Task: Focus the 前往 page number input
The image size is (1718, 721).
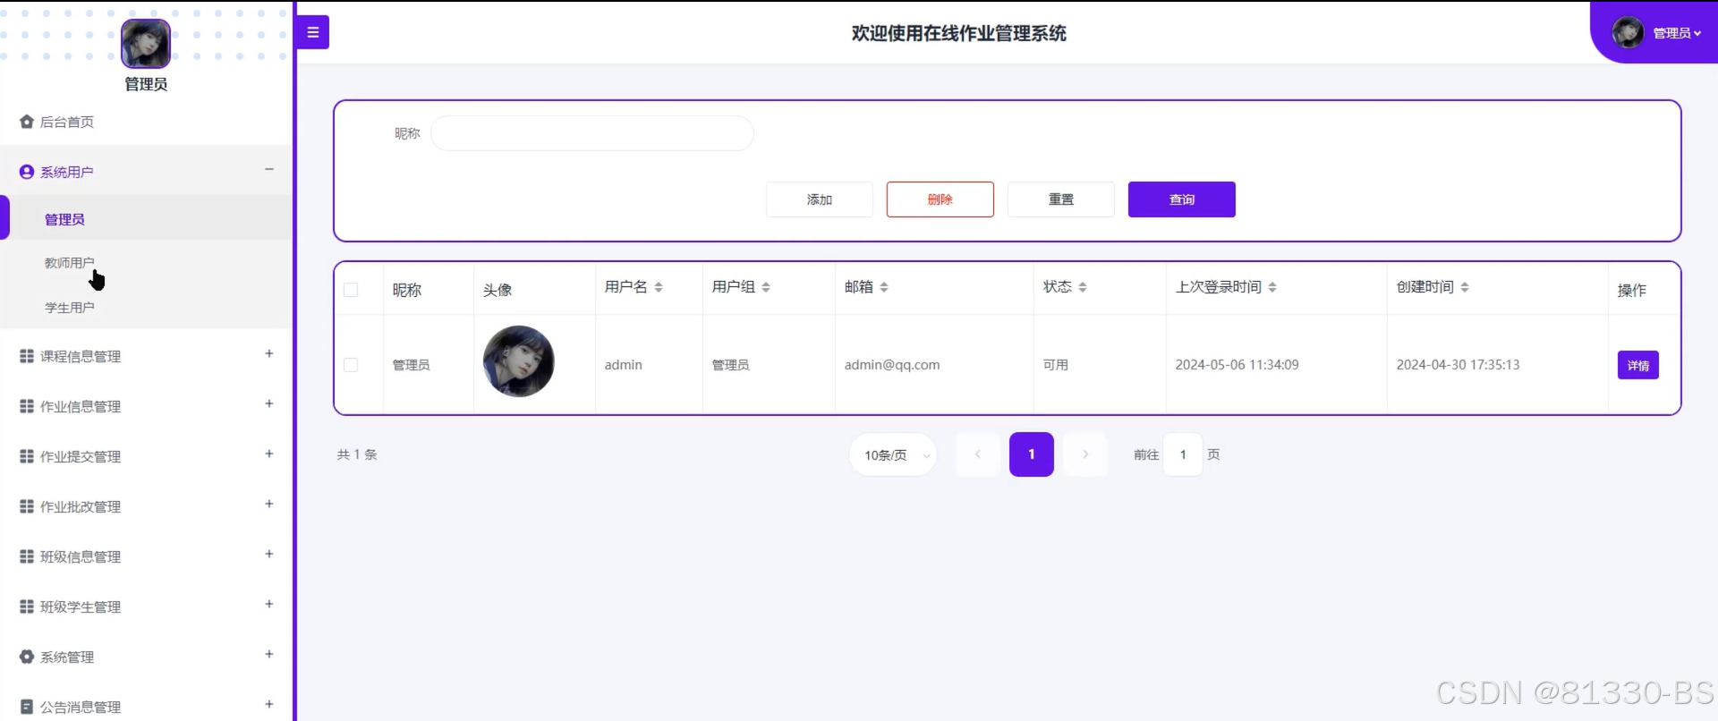Action: tap(1183, 454)
